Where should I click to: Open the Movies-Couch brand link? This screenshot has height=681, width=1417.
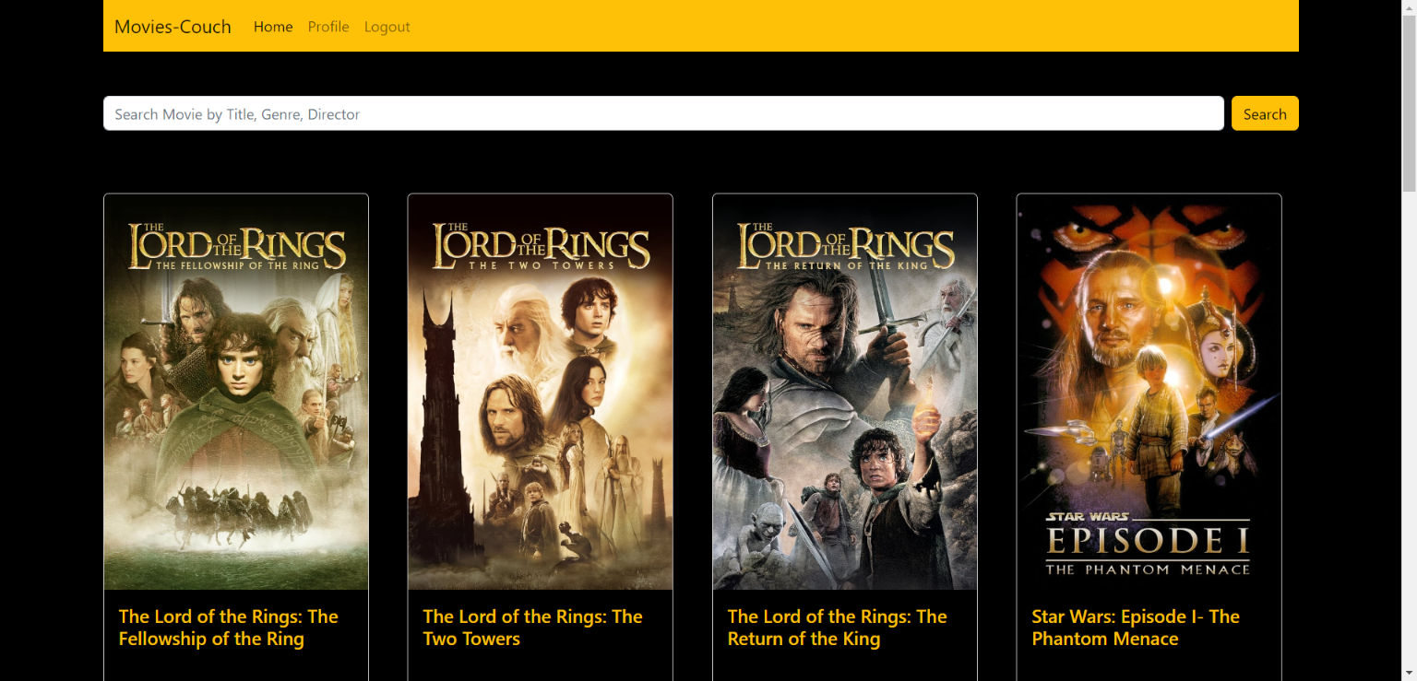coord(173,27)
